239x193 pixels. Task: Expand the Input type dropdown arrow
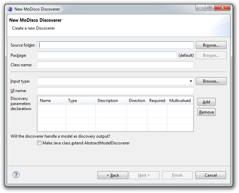pyautogui.click(x=191, y=81)
